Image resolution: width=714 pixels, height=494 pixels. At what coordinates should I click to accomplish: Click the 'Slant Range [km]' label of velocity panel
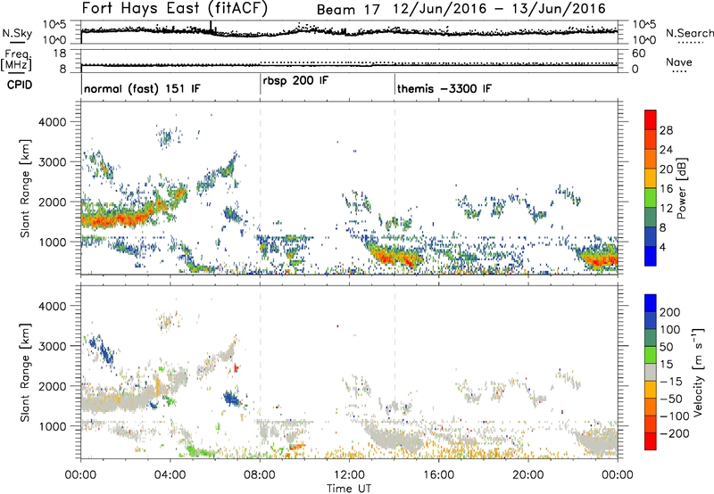(25, 373)
